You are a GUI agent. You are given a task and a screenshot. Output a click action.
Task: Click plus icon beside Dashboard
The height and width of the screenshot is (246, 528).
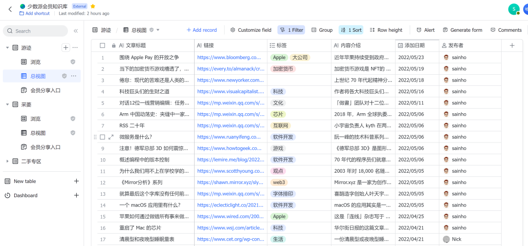click(76, 195)
